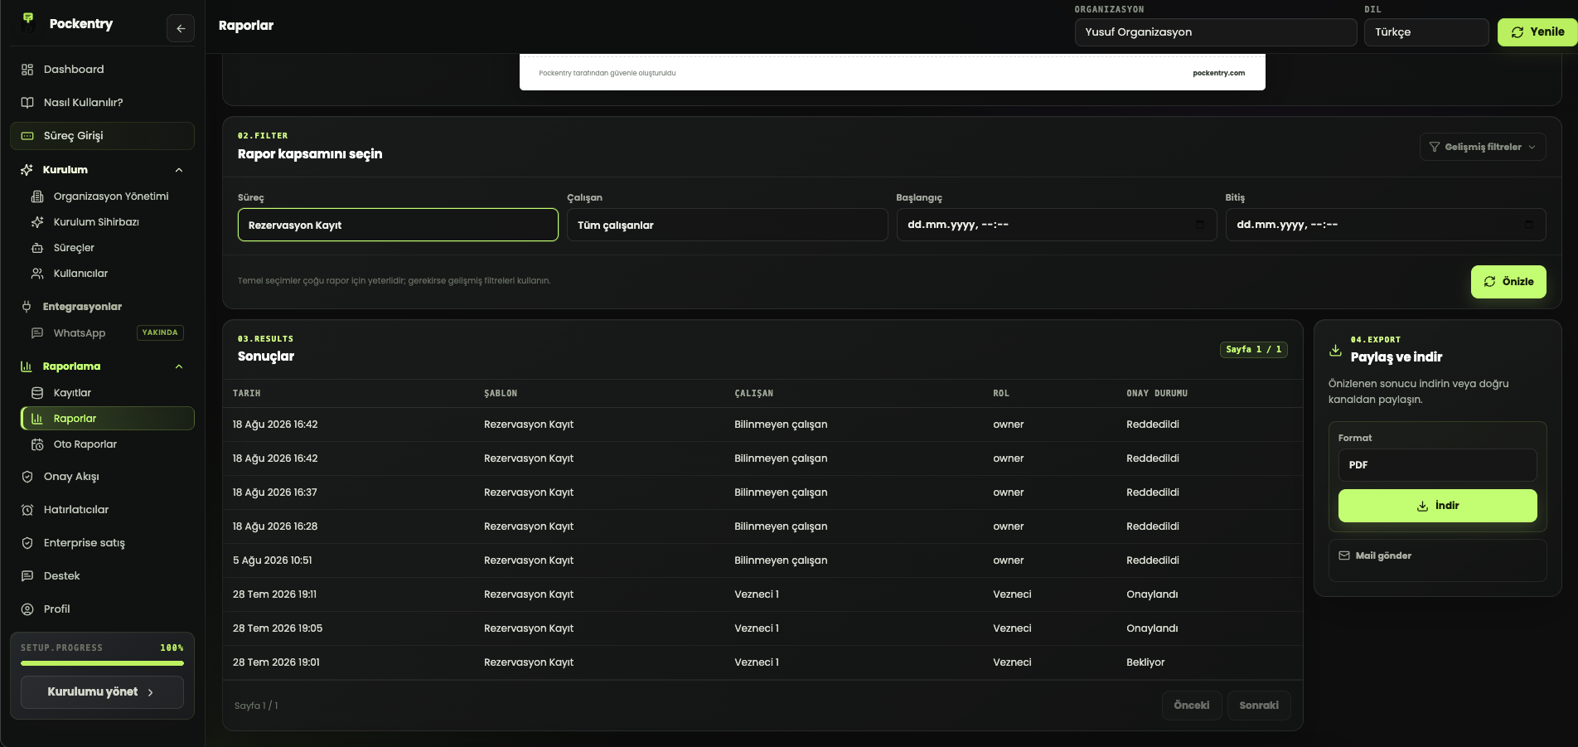Open the Dil language selector Türkçe
This screenshot has width=1578, height=747.
[1426, 32]
